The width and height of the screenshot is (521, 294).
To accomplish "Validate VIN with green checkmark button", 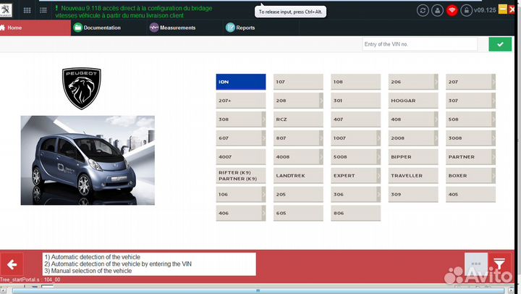I will [500, 44].
